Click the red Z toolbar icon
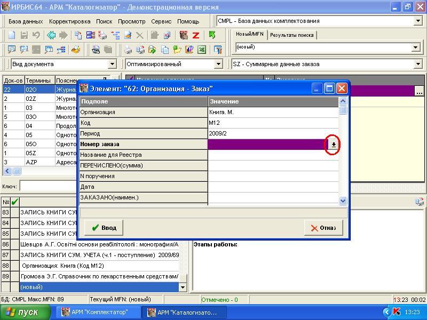Screen dimensions: 427x320 point(196,35)
